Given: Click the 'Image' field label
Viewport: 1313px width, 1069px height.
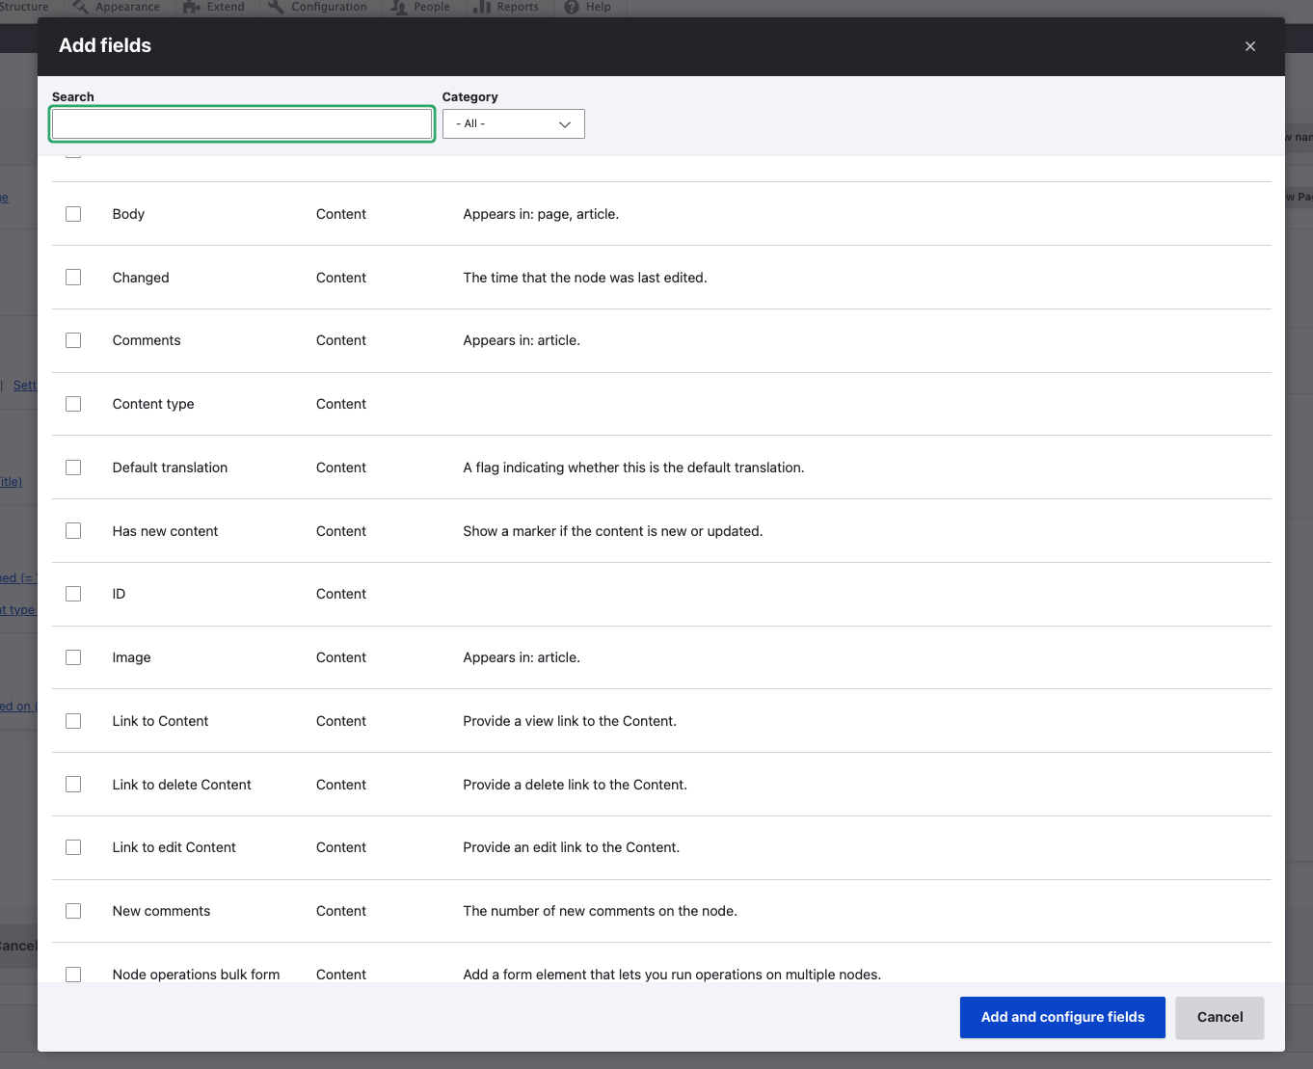Looking at the screenshot, I should click(131, 657).
